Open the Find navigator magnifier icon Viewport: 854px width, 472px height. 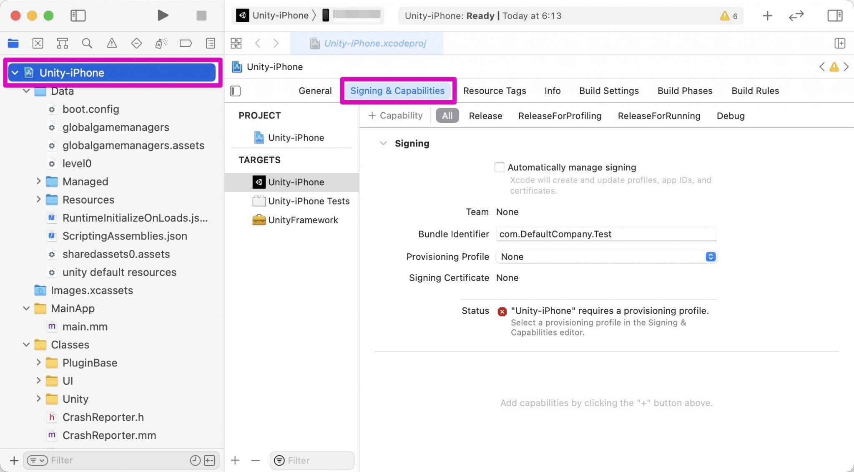tap(87, 43)
